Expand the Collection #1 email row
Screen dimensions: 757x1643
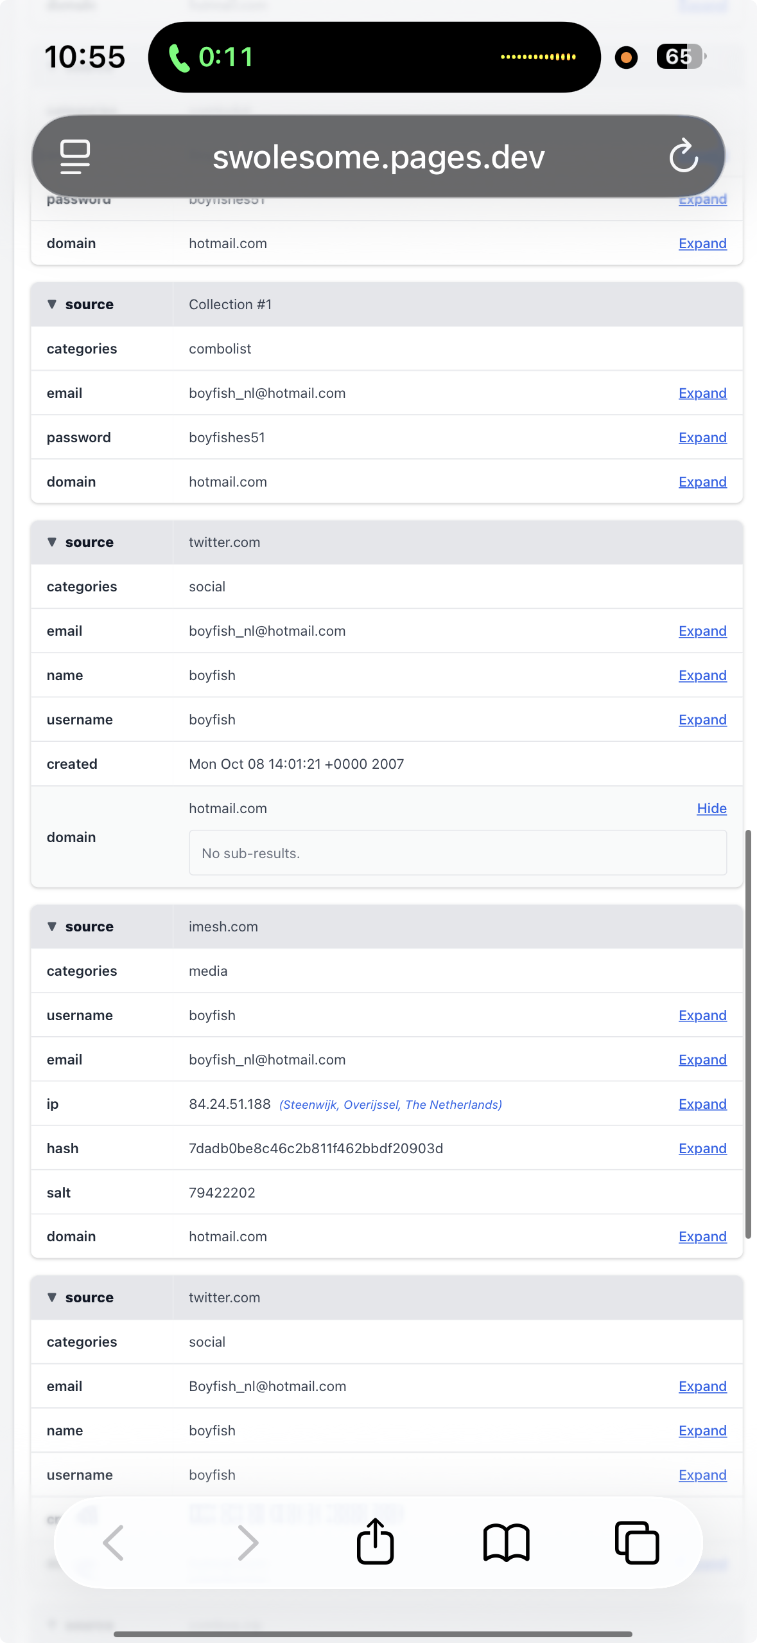[x=702, y=393]
